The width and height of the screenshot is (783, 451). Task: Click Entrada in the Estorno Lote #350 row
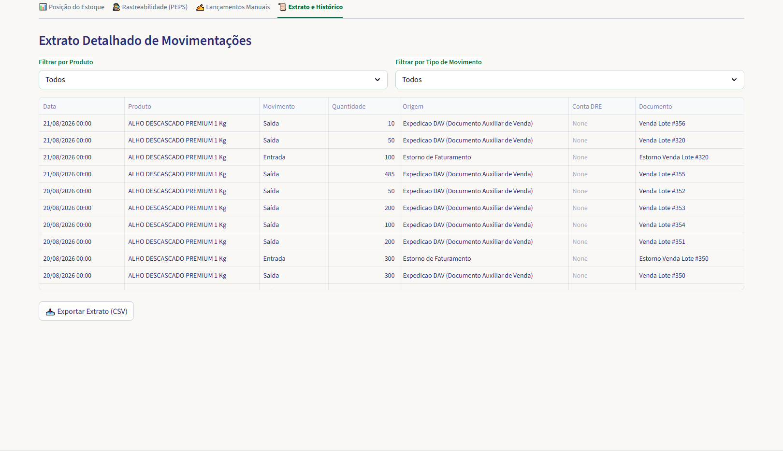[294, 258]
